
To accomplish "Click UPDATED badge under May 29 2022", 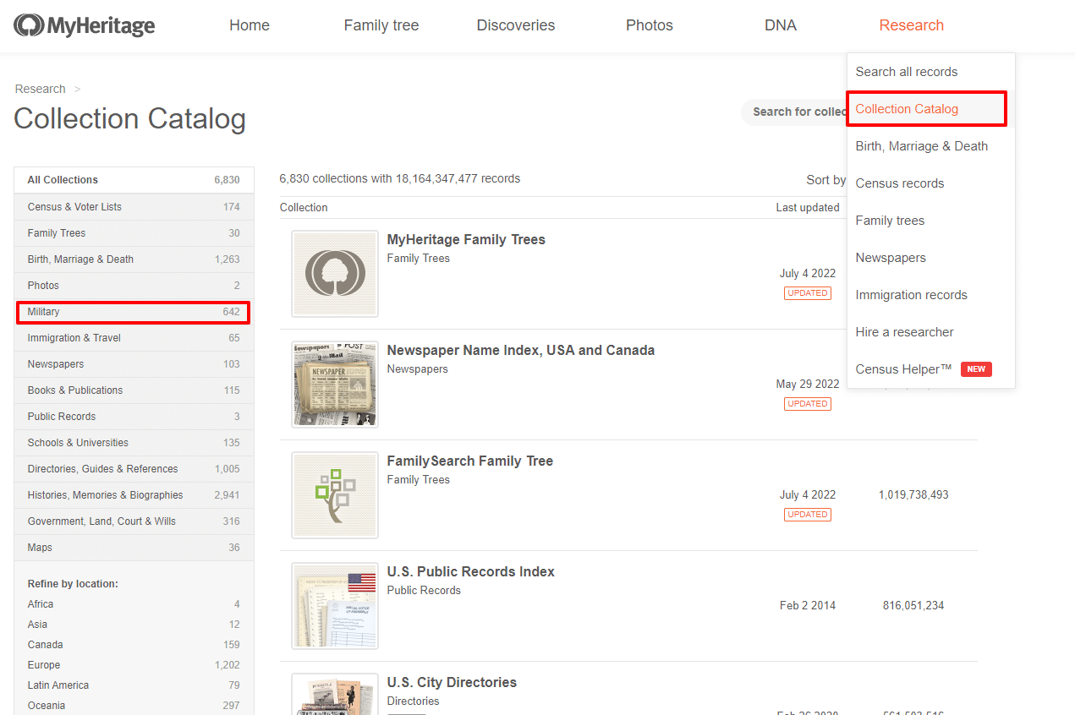I will (808, 404).
